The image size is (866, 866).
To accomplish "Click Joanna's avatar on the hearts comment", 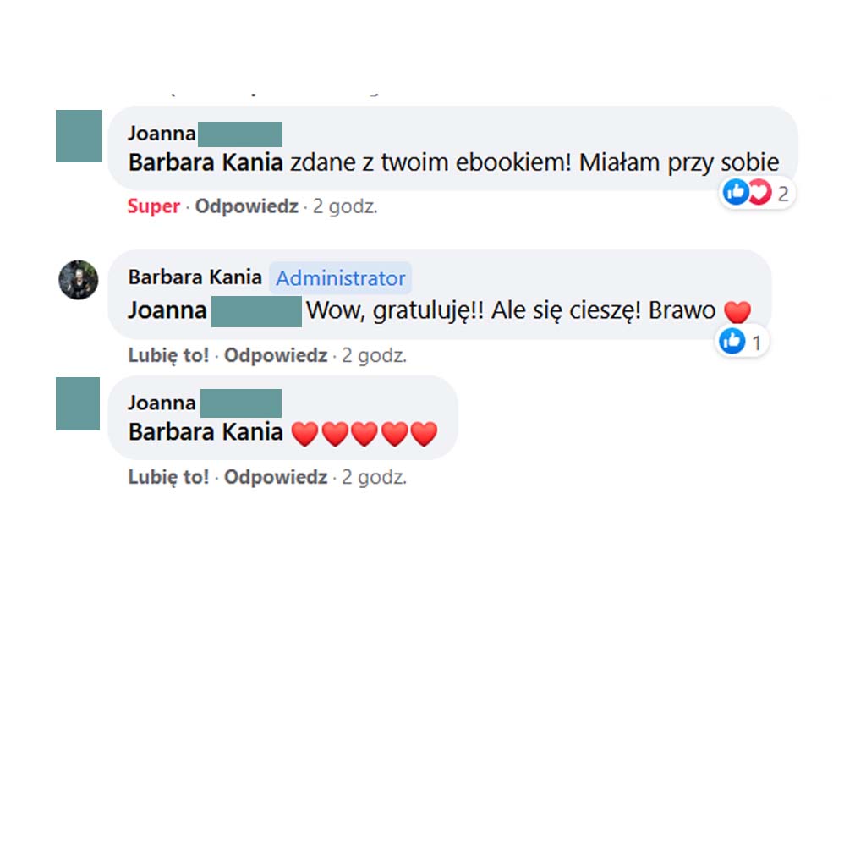I will tap(78, 403).
